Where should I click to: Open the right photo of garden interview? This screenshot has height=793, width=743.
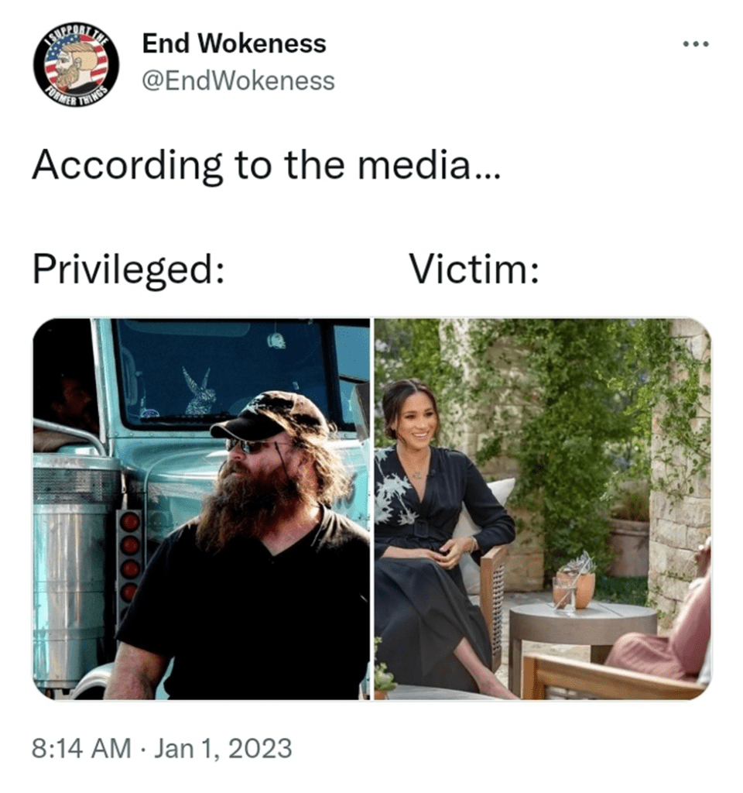pyautogui.click(x=543, y=509)
